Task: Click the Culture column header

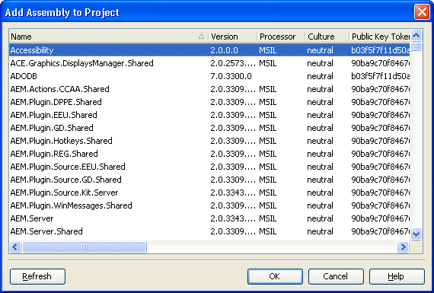Action: (327, 37)
